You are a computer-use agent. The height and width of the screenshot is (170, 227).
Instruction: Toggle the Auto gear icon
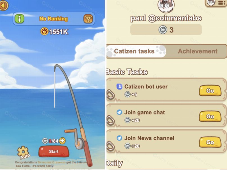coord(23,153)
